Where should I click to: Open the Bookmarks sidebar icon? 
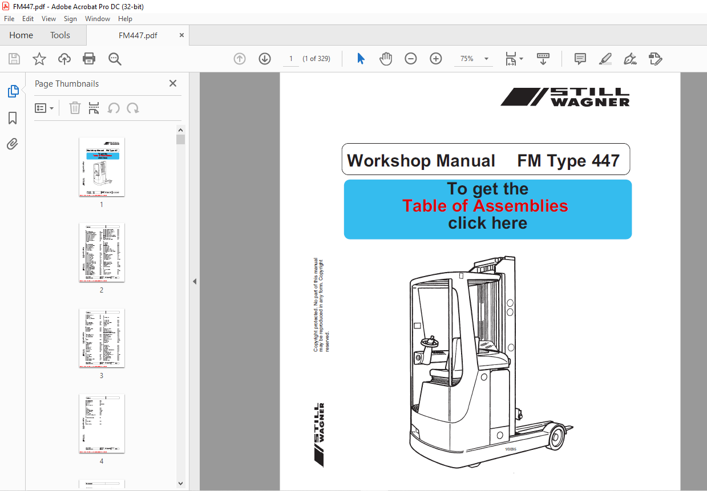point(13,118)
